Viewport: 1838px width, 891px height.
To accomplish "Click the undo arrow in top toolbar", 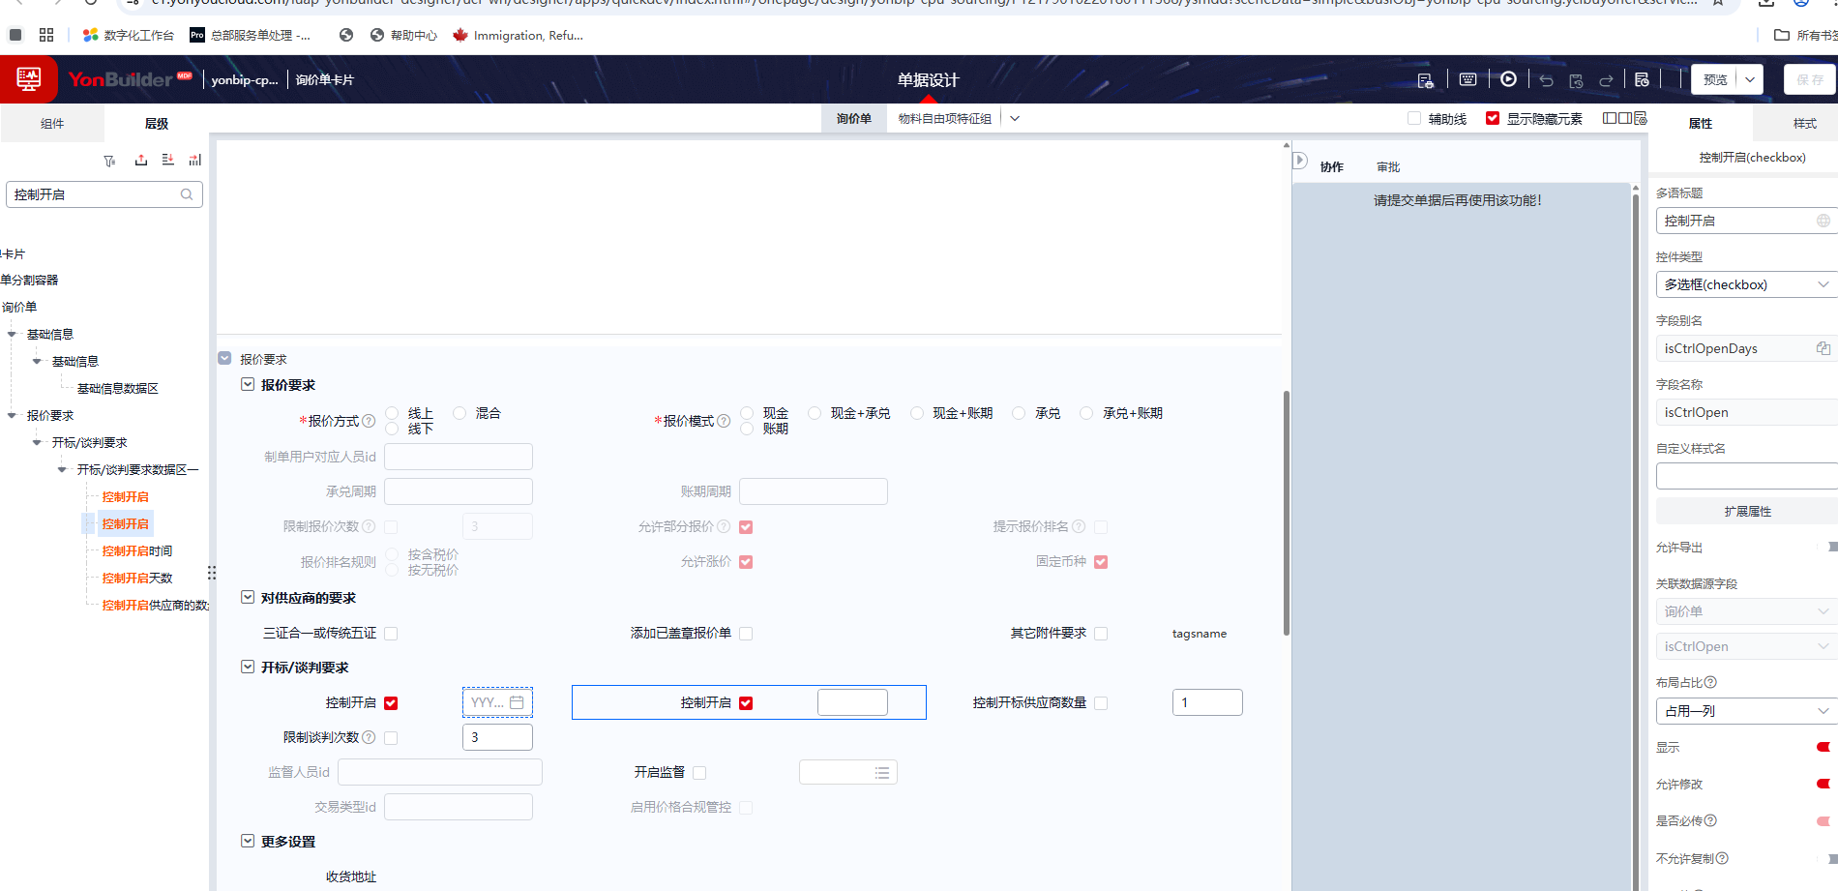I will coord(1546,80).
